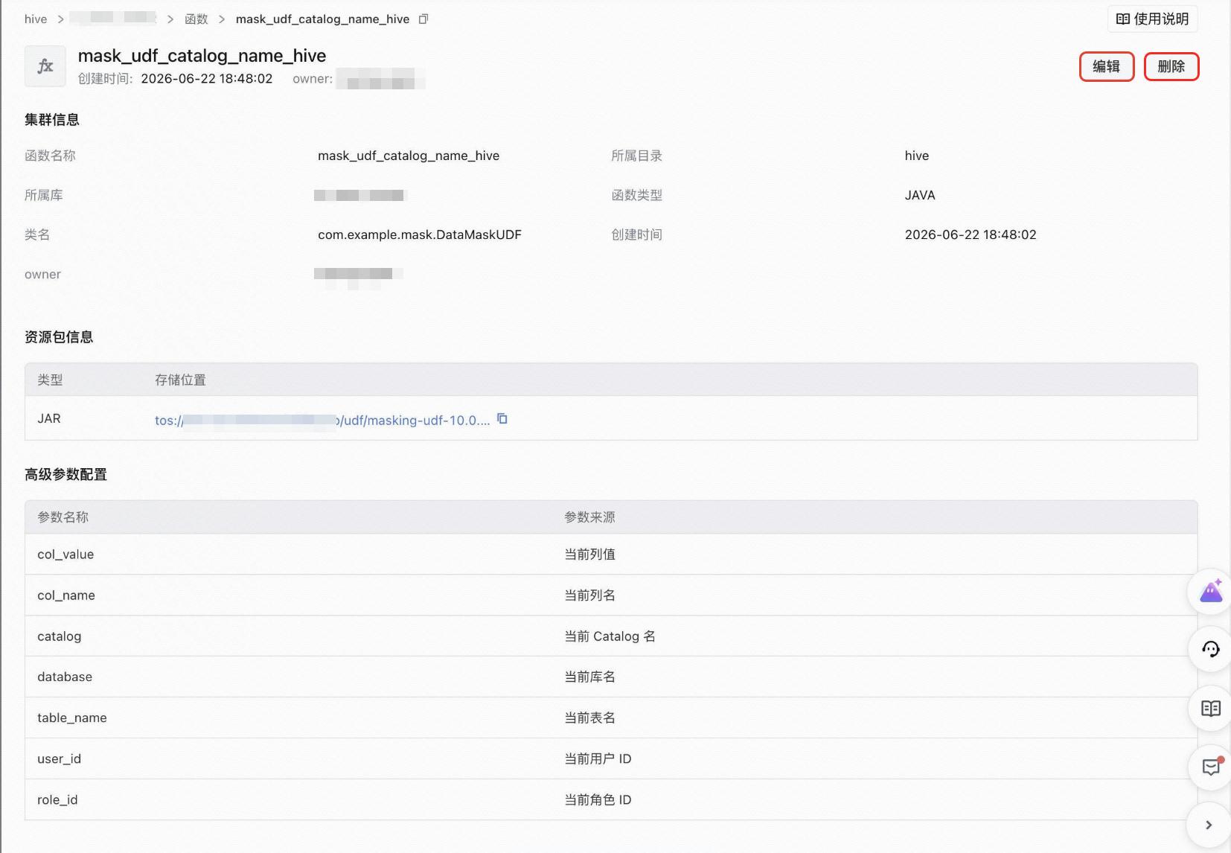Click the blurred database breadcrumb item

click(x=113, y=18)
